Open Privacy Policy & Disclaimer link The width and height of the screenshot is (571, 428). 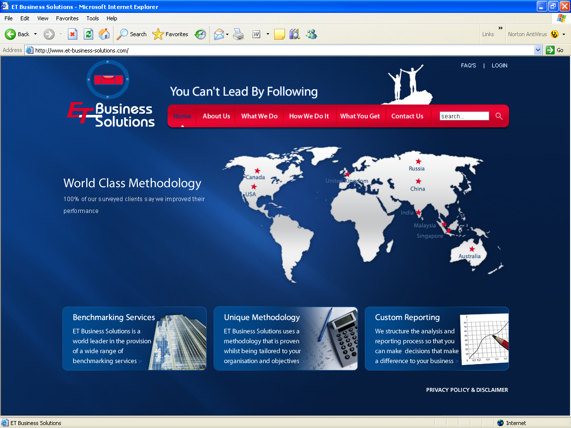pyautogui.click(x=467, y=390)
